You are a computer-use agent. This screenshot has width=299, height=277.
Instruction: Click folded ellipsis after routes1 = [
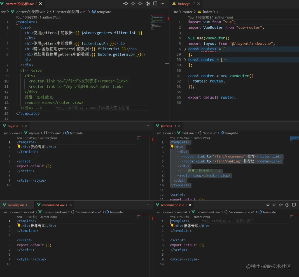(x=228, y=49)
